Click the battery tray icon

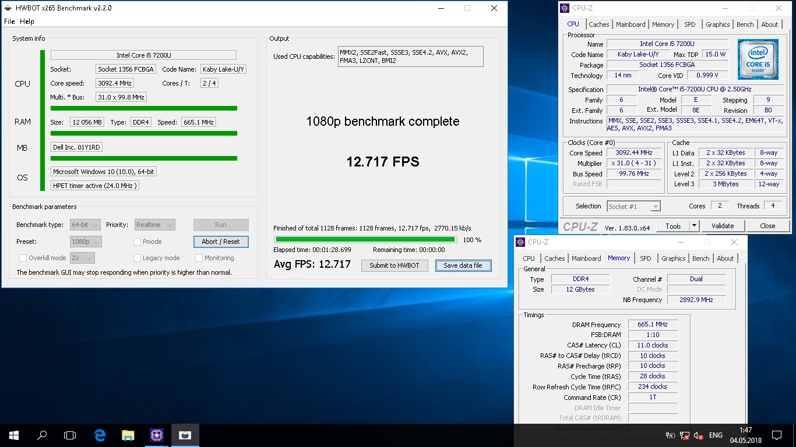pos(671,435)
